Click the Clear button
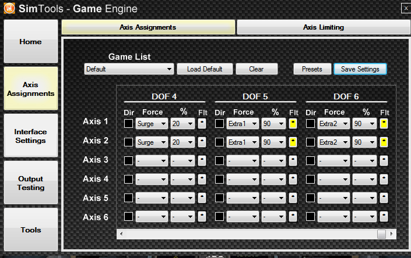Viewport: 411px width, 258px height. click(x=257, y=69)
